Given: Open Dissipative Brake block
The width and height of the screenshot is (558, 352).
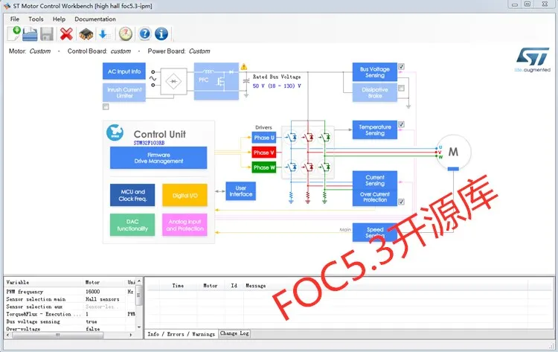Looking at the screenshot, I should [375, 92].
